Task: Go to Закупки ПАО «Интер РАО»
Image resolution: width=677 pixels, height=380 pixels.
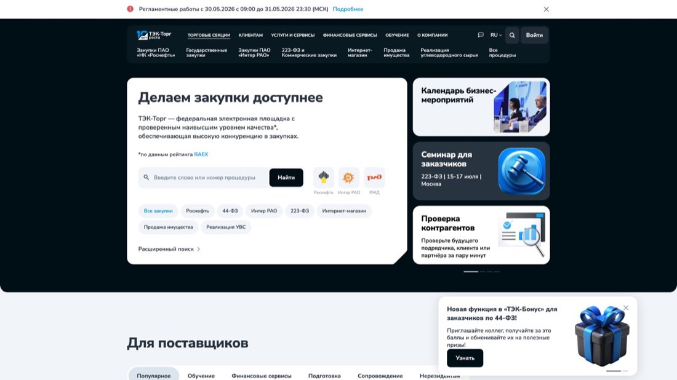Action: point(254,53)
